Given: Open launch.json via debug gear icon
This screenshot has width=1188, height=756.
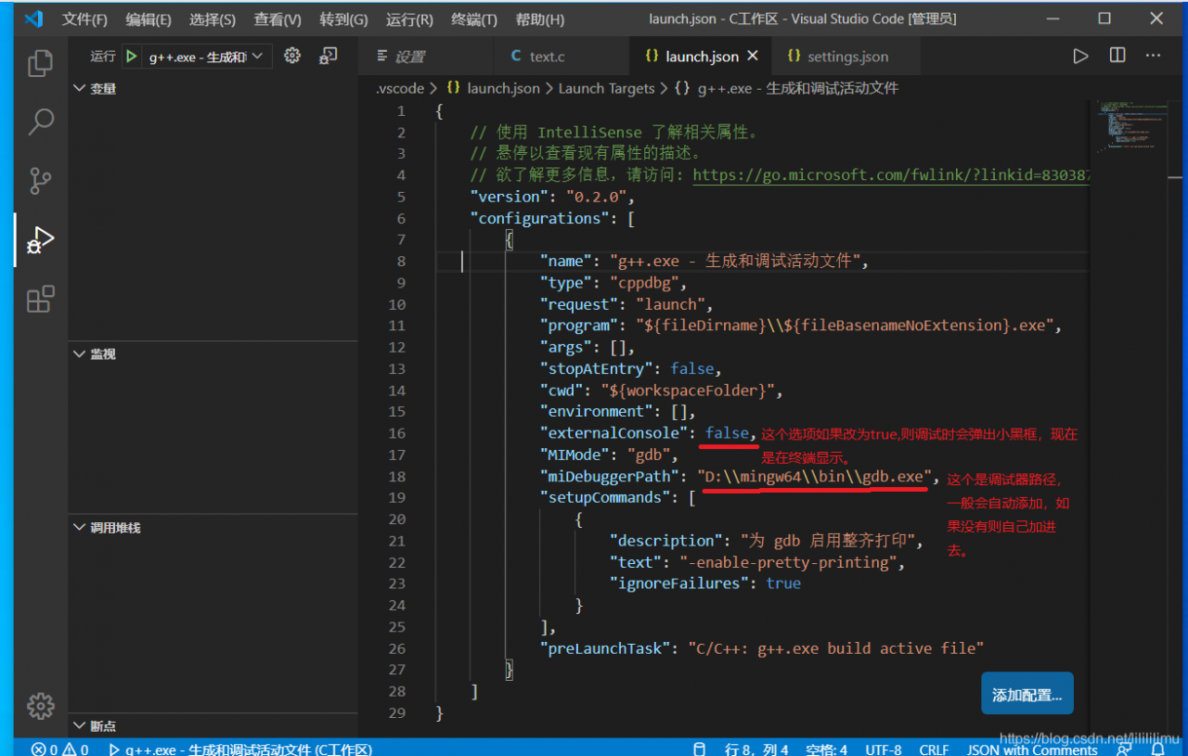Looking at the screenshot, I should pos(292,56).
